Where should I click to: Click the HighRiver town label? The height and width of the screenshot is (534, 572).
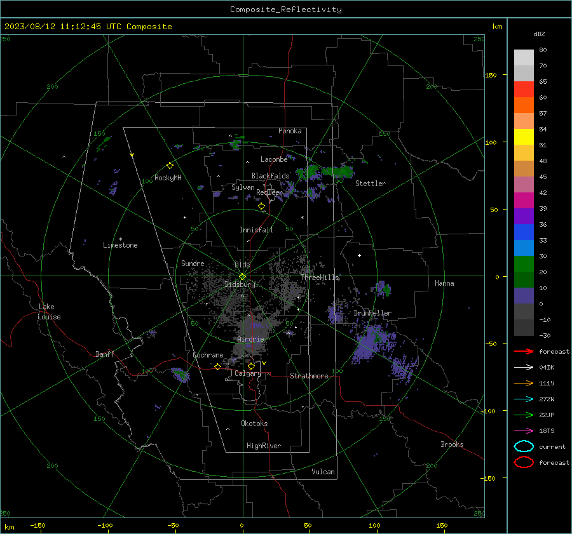click(264, 446)
